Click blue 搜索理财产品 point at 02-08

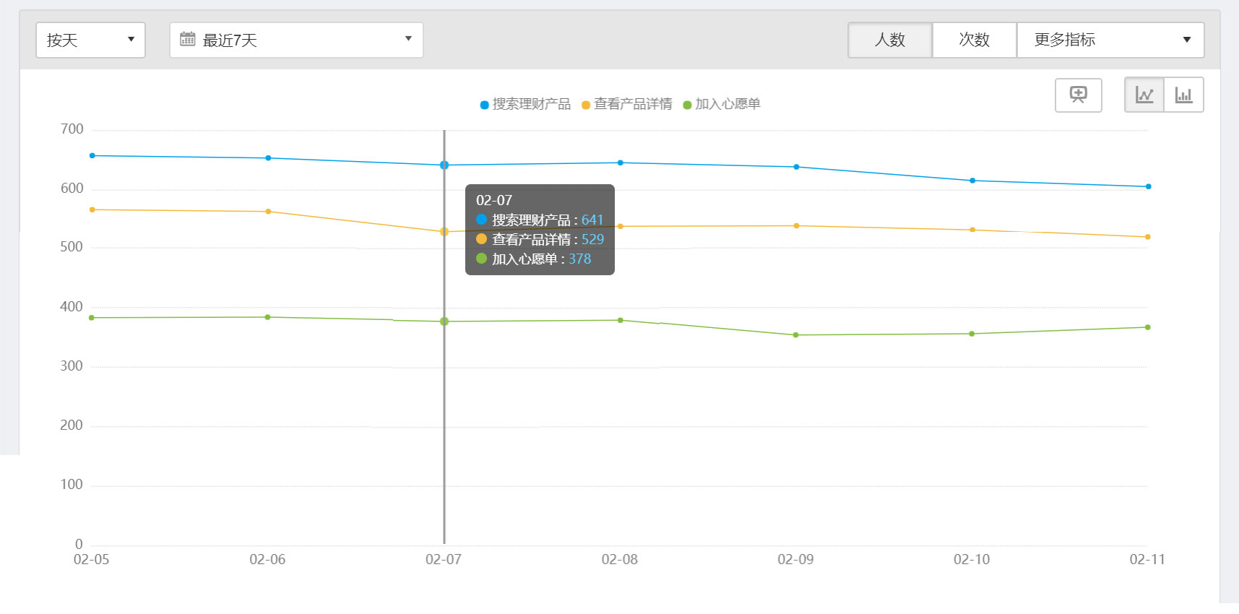[x=621, y=163]
